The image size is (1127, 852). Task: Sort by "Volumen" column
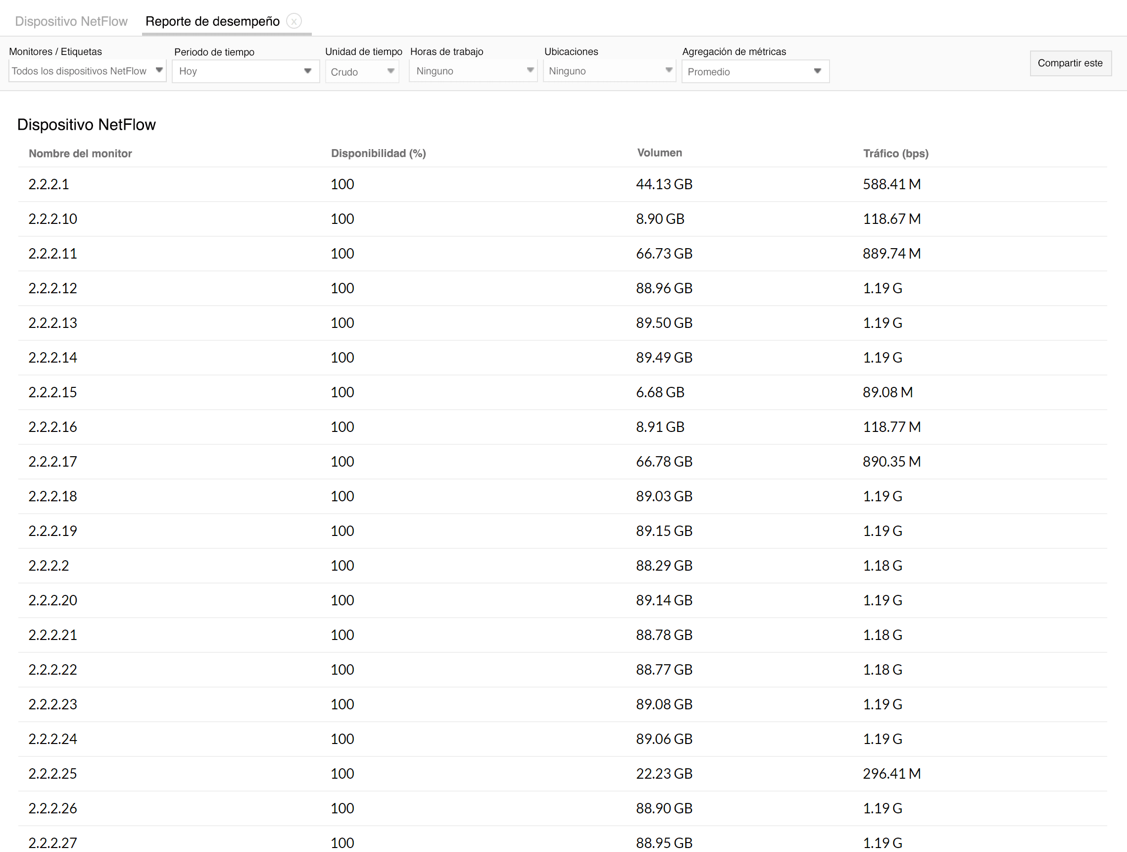659,153
